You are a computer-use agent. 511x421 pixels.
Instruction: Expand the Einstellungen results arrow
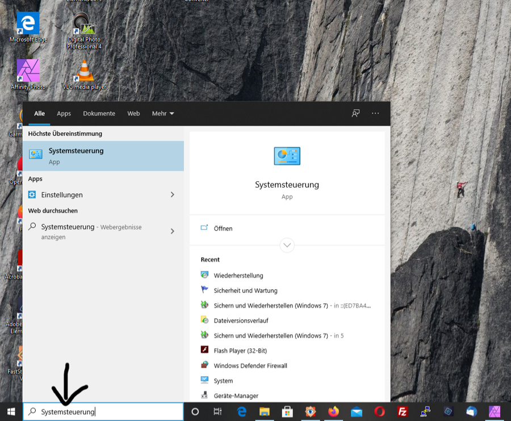[x=172, y=195]
